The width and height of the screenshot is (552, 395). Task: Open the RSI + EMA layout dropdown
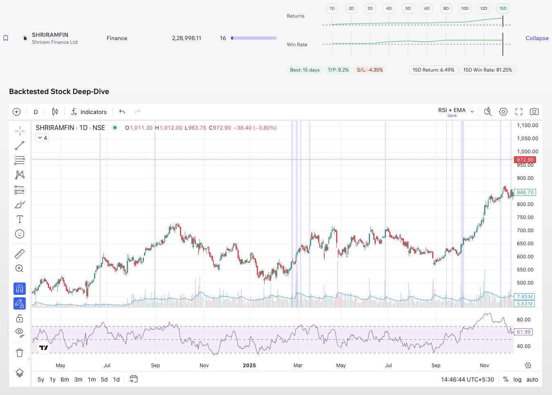click(x=472, y=111)
